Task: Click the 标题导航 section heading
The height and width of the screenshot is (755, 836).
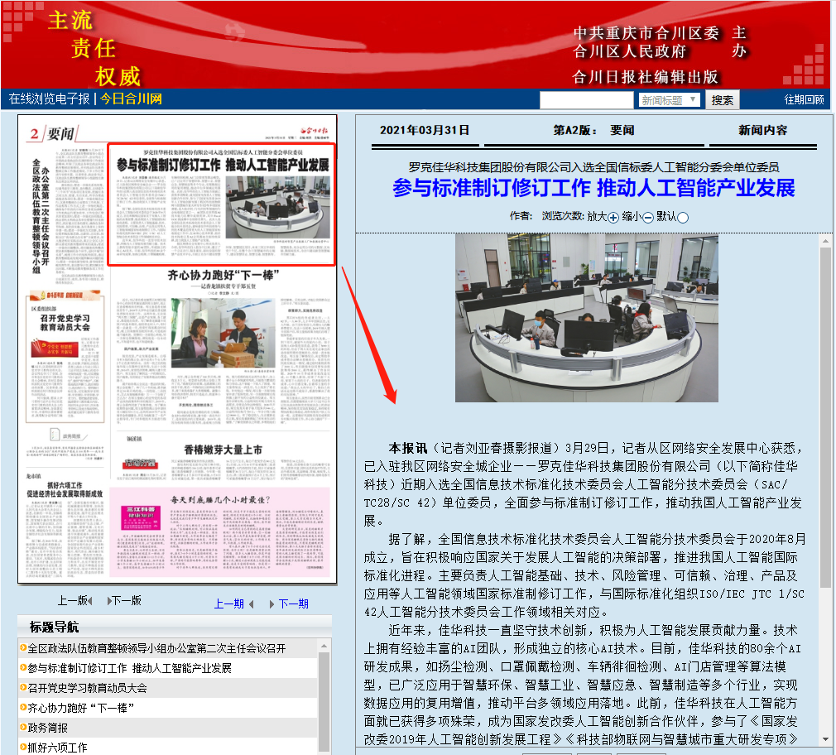Action: [x=55, y=627]
